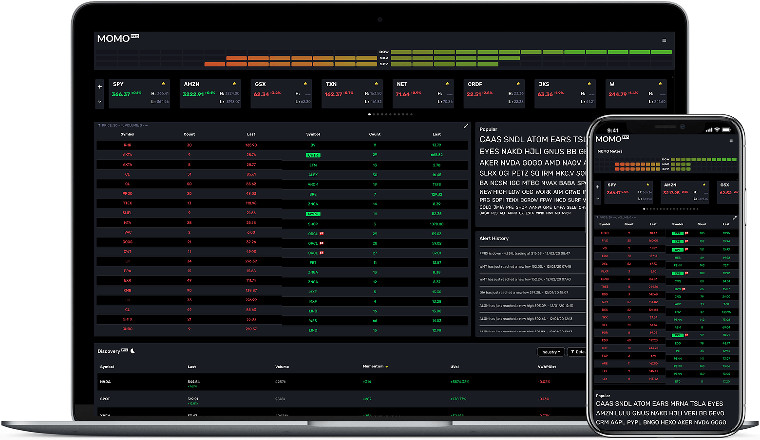The height and width of the screenshot is (440, 760).
Task: Click the Default filter button in Discovery
Action: click(x=580, y=352)
